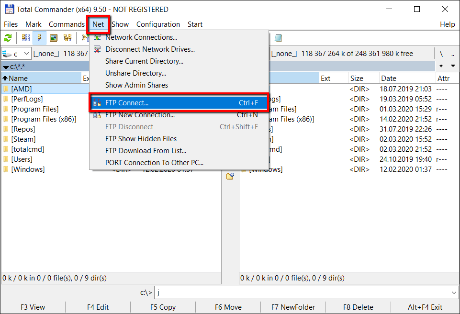Image resolution: width=460 pixels, height=314 pixels.
Task: Choose FTP New Connection... entry
Action: point(179,115)
